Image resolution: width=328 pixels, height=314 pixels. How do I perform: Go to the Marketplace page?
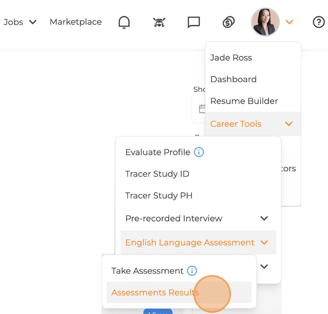(x=76, y=22)
